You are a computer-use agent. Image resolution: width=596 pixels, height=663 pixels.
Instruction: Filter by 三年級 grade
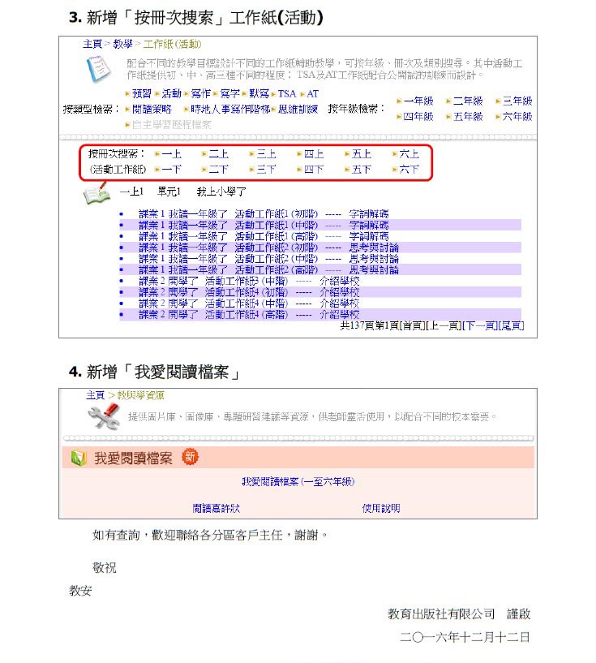click(517, 101)
